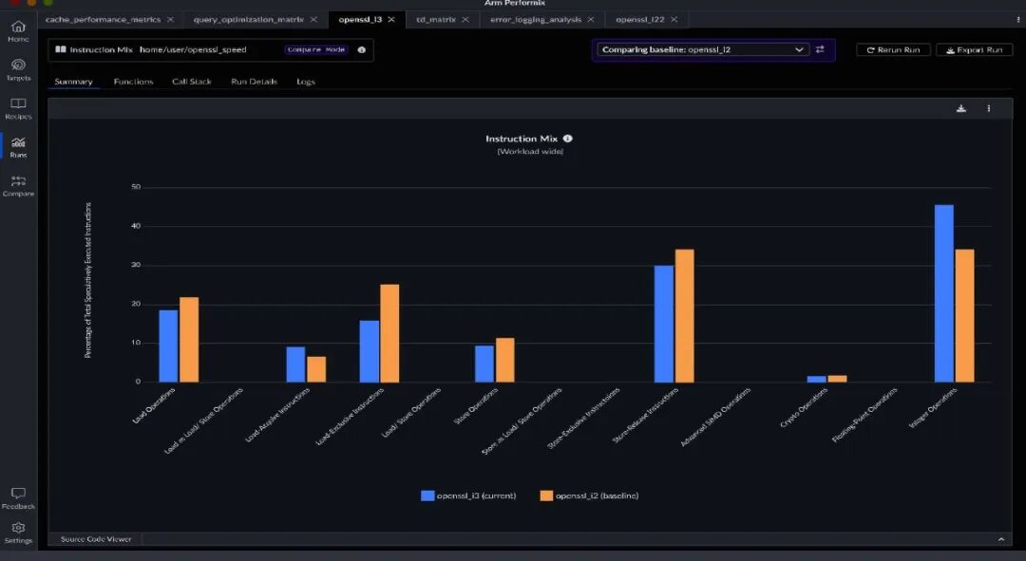Switch to the Functions tab
The image size is (1026, 561).
(x=134, y=82)
